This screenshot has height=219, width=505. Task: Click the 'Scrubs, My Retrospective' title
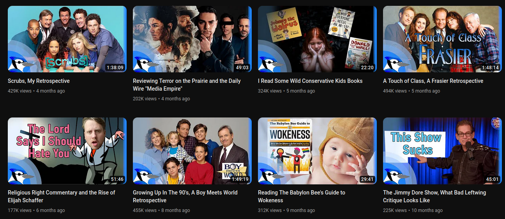coord(39,81)
